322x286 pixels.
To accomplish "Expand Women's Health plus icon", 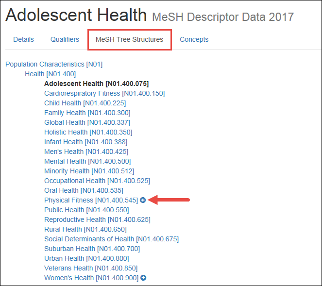I will coord(143,278).
